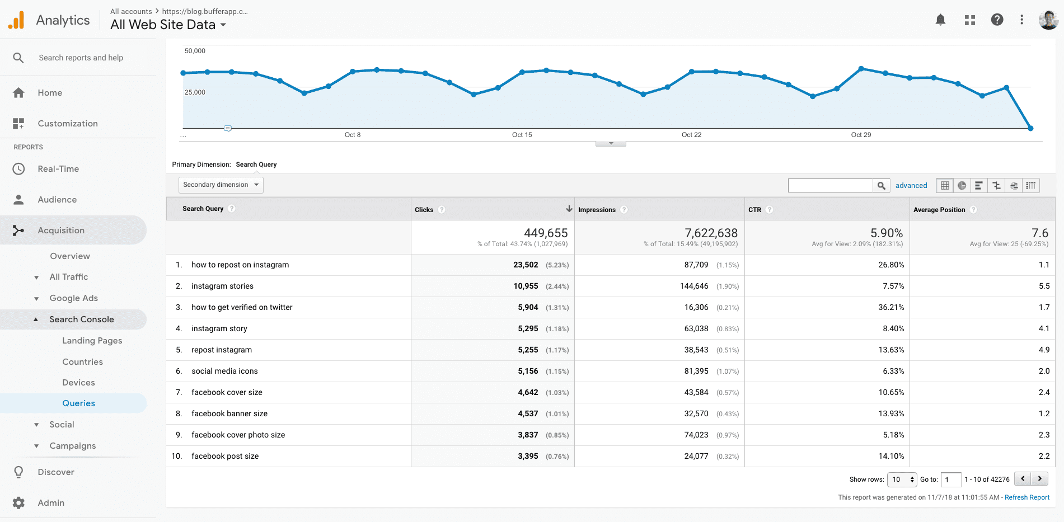Click 'how to repost on instagram' query
Viewport: 1064px width, 522px height.
pyautogui.click(x=240, y=265)
